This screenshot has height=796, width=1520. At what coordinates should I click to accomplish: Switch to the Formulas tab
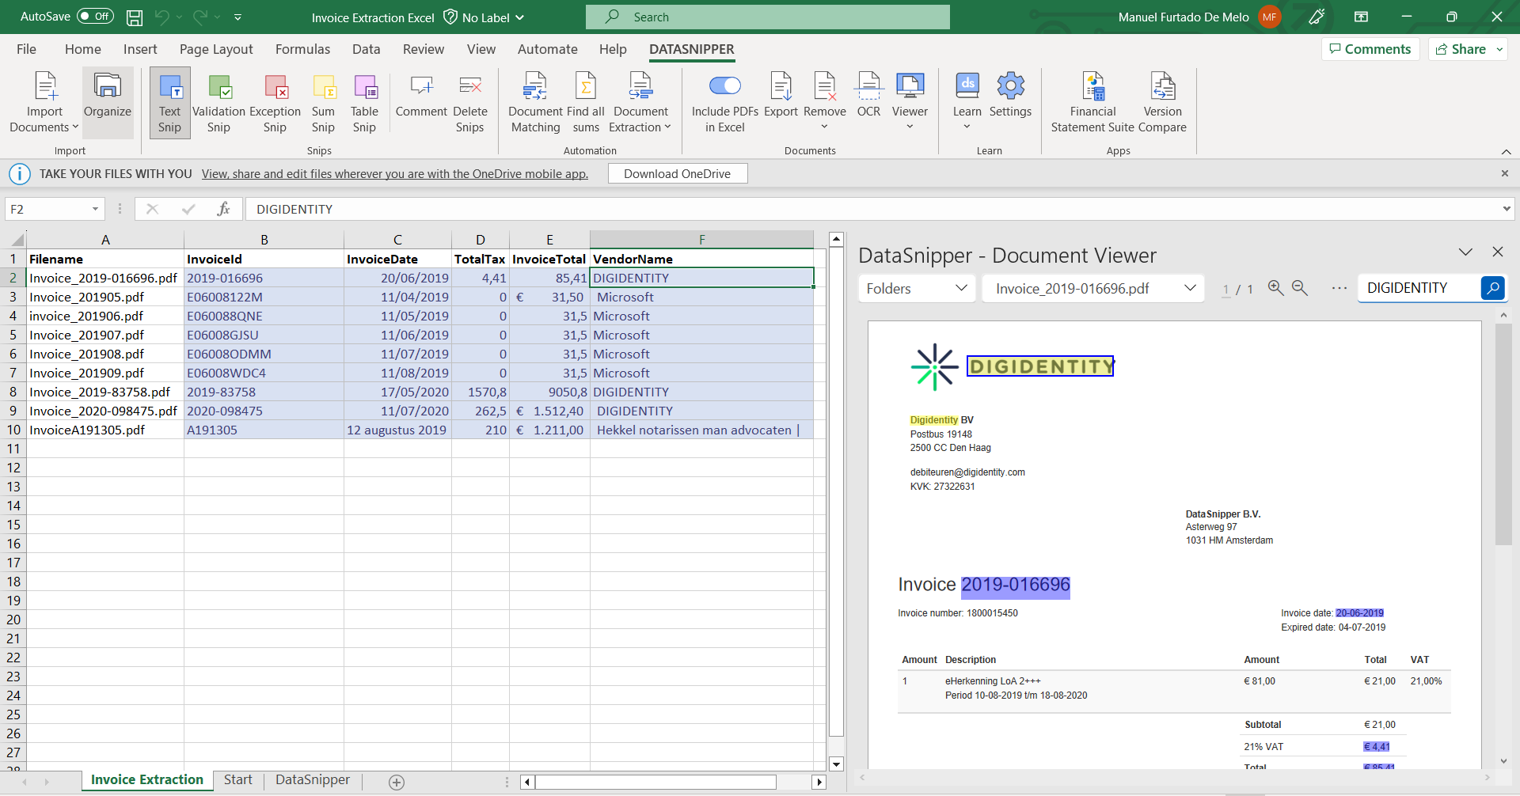[x=302, y=49]
